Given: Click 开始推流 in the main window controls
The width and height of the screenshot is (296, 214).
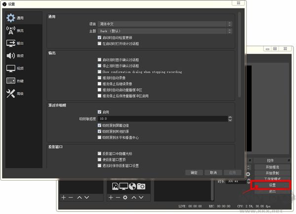Looking at the screenshot, I should tap(272, 167).
